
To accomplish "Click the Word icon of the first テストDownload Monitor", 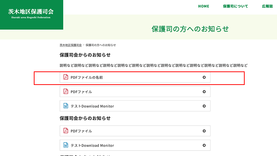I will [x=66, y=106].
